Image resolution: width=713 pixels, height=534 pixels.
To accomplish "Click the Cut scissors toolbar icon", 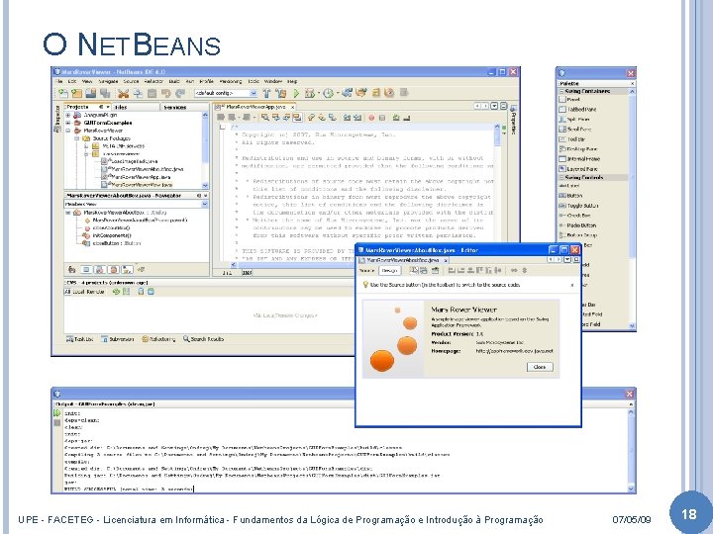I will coord(123,93).
